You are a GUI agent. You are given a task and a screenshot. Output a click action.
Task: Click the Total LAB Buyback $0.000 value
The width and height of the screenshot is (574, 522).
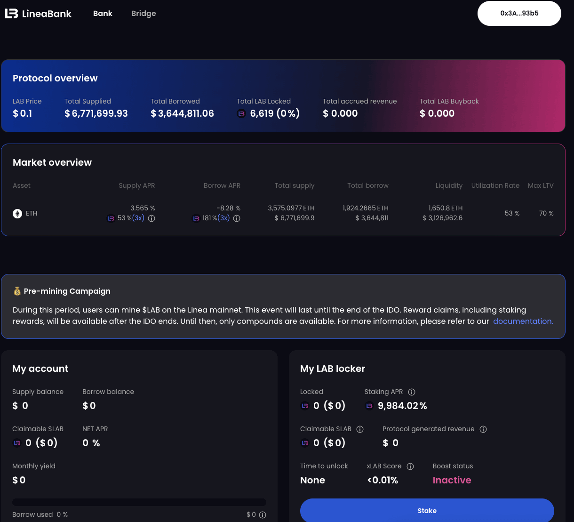click(437, 113)
